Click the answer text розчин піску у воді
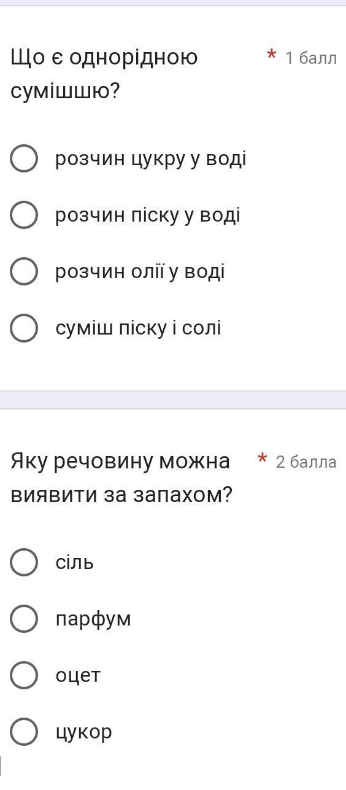Image resolution: width=346 pixels, height=790 pixels. tap(148, 216)
